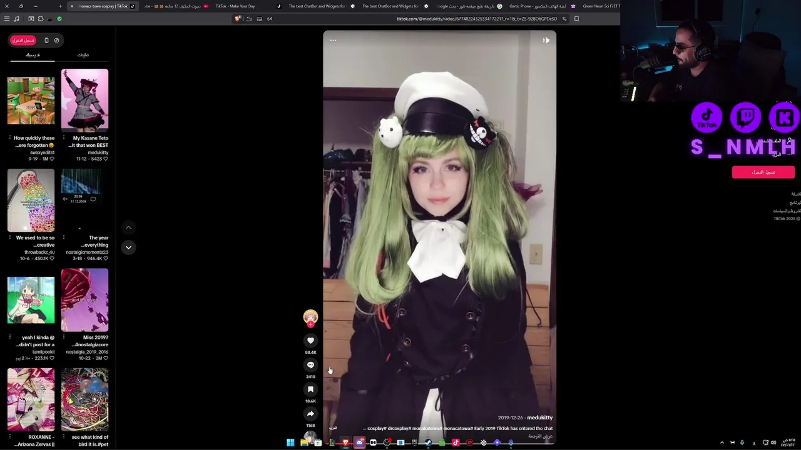Open volume control in system tray
Screen dimensions: 801x450
(773, 442)
